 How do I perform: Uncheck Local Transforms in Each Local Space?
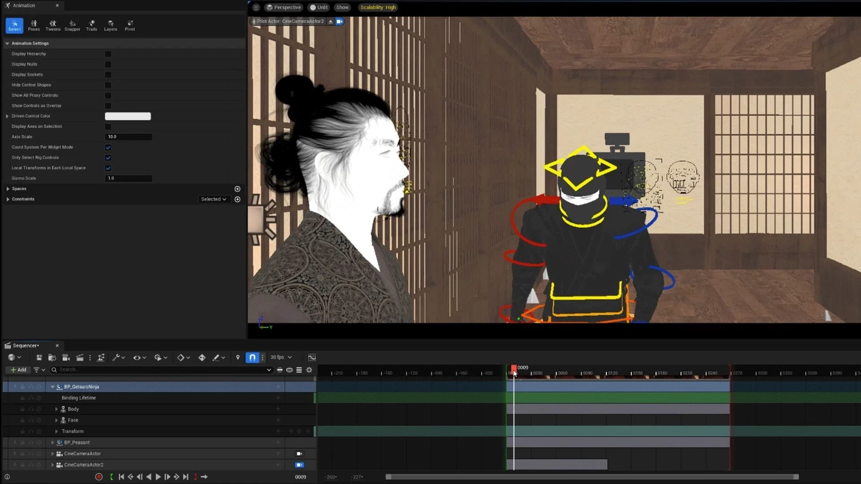[x=108, y=168]
